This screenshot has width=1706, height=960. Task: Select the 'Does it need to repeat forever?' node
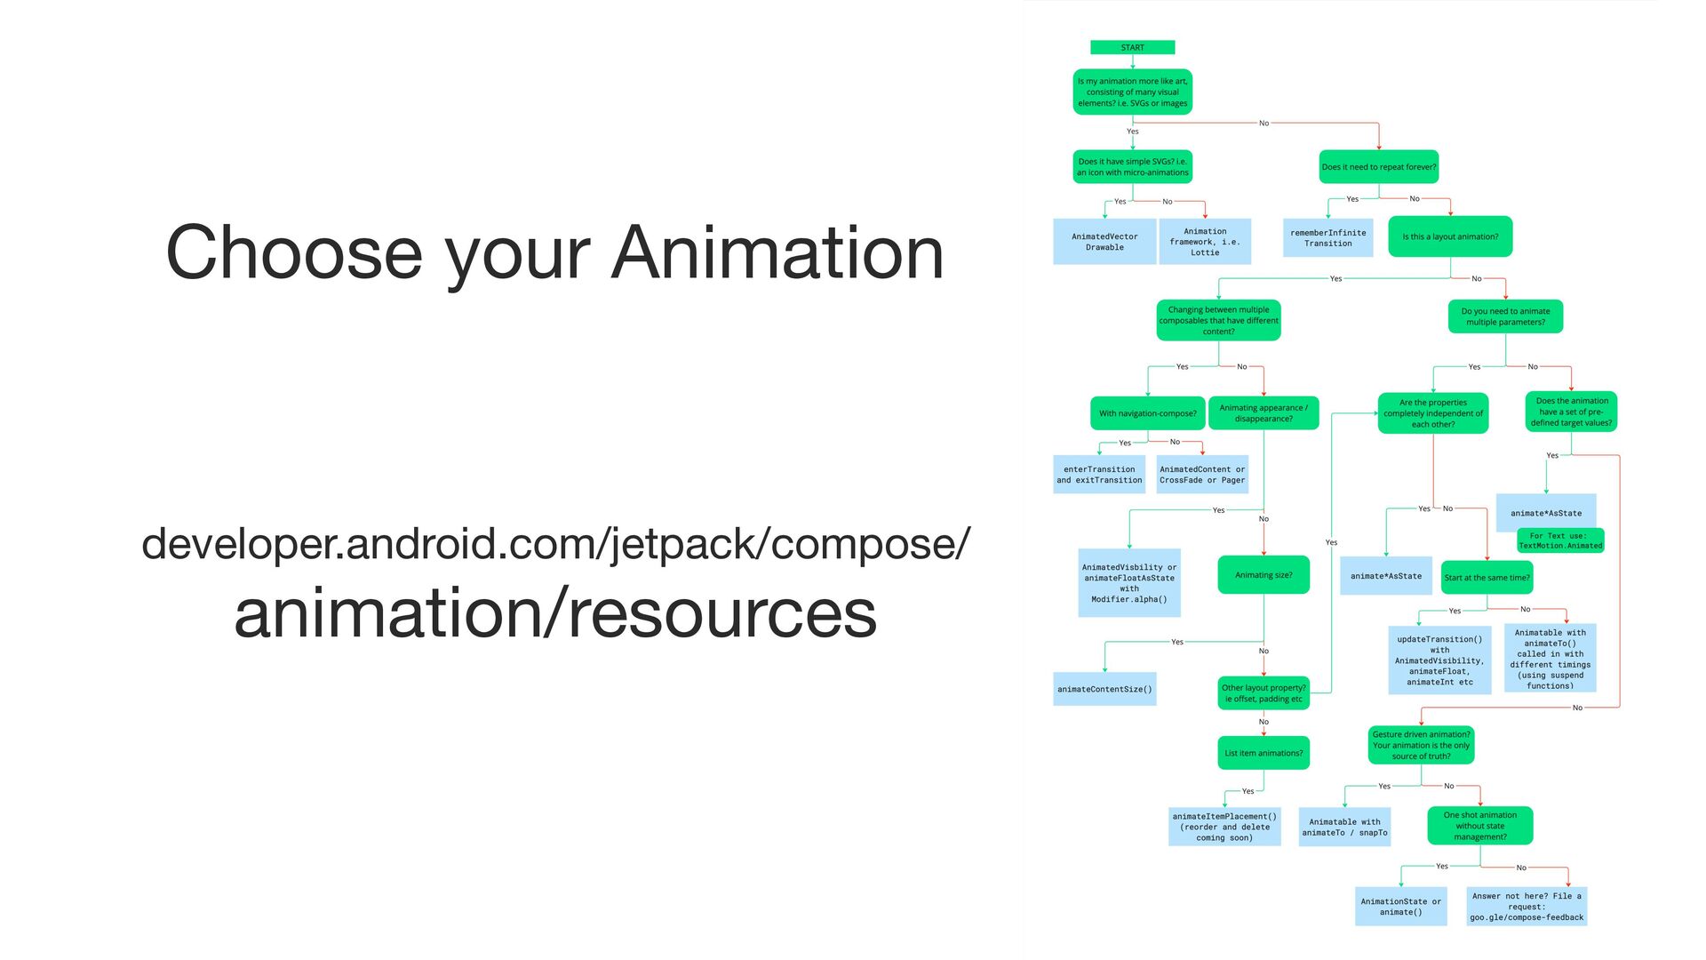click(1378, 167)
